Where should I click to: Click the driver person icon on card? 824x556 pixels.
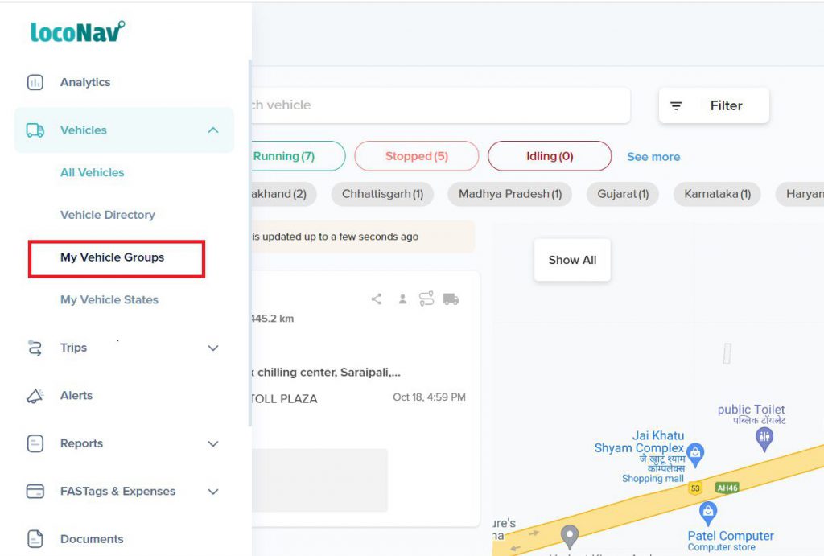[x=402, y=299]
